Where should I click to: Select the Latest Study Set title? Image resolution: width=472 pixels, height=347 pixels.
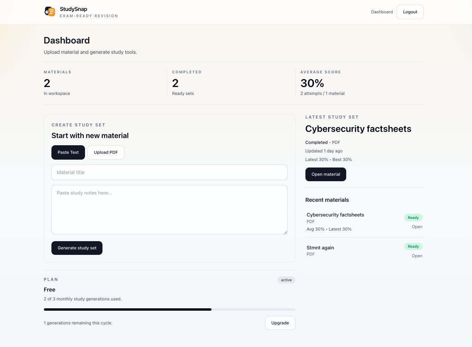pos(358,129)
